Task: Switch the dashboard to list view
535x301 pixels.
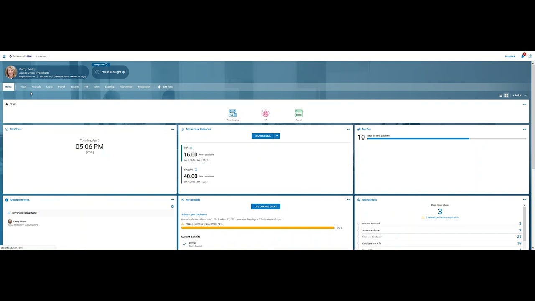Action: (500, 95)
